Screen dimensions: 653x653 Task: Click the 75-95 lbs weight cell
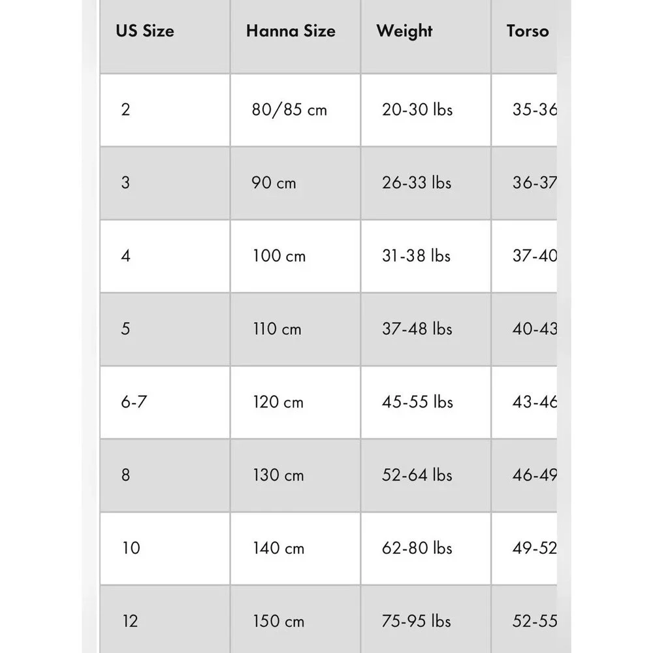(x=426, y=619)
